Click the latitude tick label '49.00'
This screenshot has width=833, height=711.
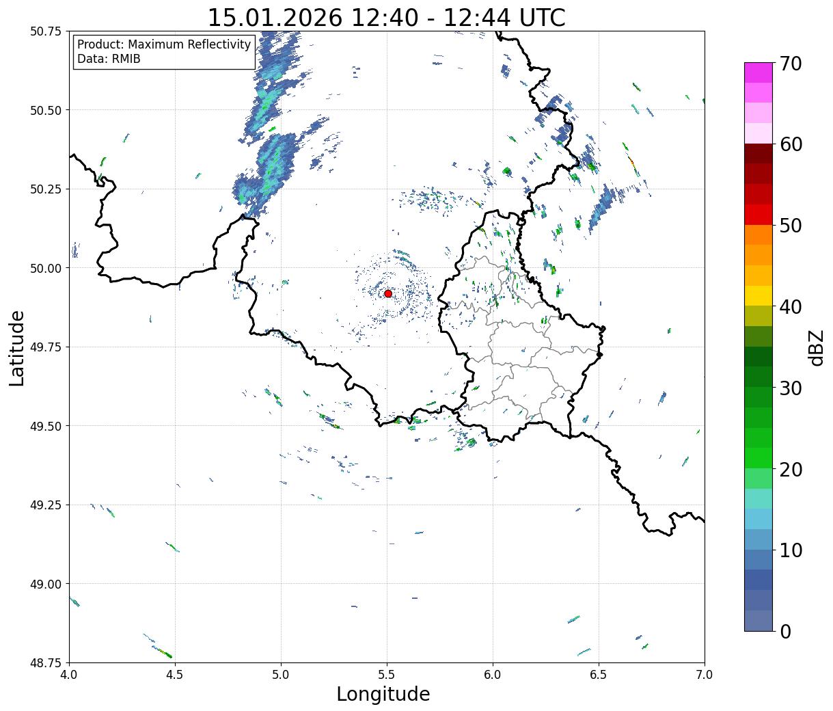pyautogui.click(x=46, y=584)
